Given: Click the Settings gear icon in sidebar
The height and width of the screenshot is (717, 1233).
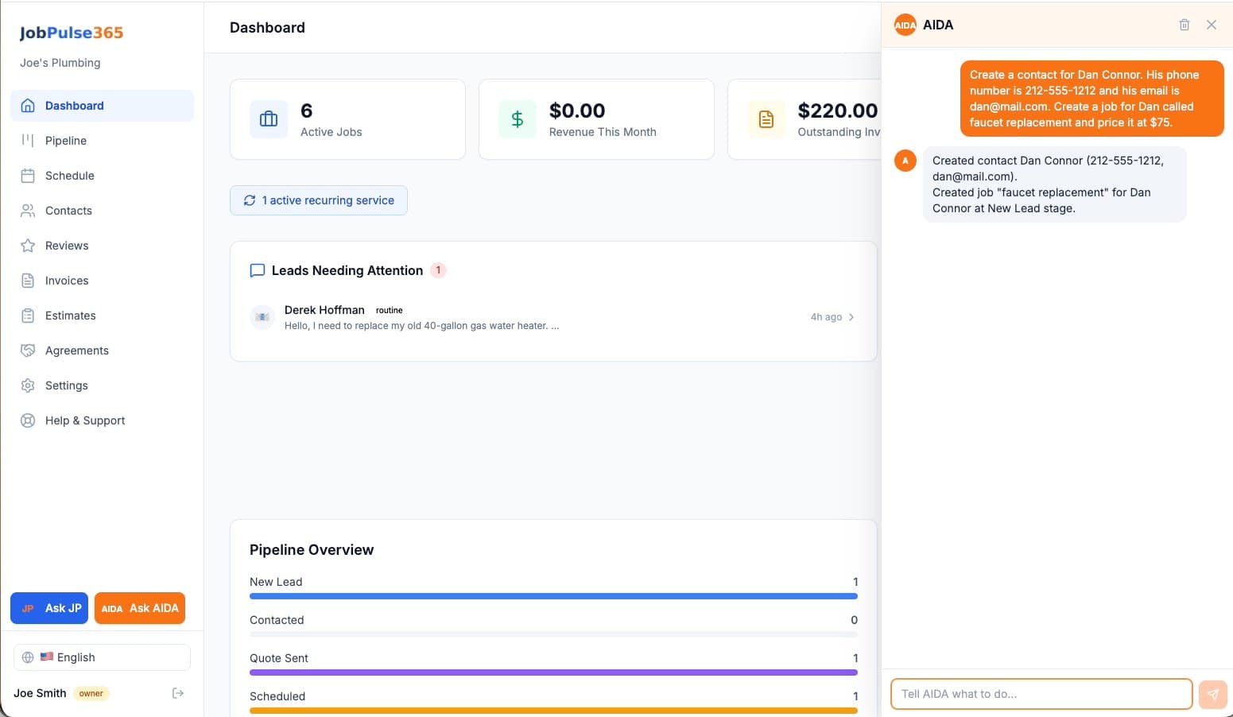Looking at the screenshot, I should coord(28,386).
